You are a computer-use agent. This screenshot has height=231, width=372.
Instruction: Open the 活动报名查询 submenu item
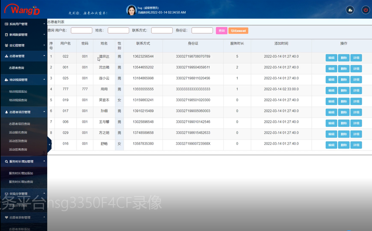18,132
